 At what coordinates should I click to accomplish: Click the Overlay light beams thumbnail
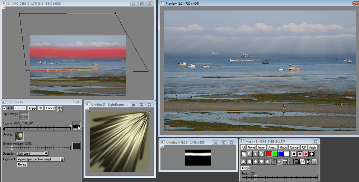click(x=19, y=136)
